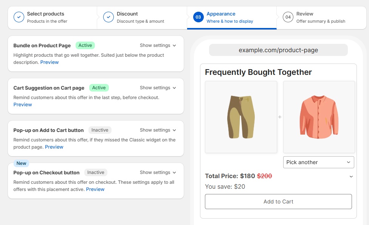
Task: Click the Discount step checkmark icon
Action: (x=109, y=17)
